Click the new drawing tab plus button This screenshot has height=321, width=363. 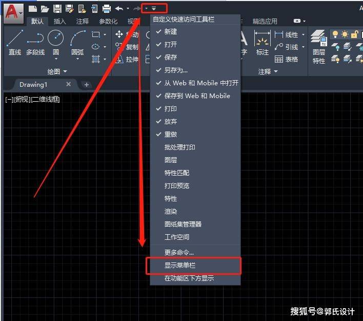(87, 85)
